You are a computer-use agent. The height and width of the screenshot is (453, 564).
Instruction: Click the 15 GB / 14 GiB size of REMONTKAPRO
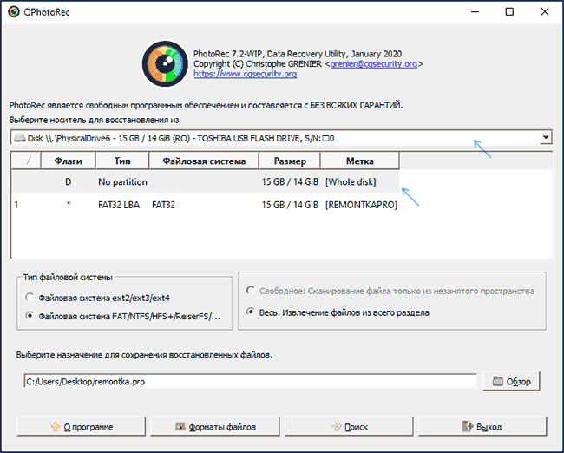click(290, 205)
